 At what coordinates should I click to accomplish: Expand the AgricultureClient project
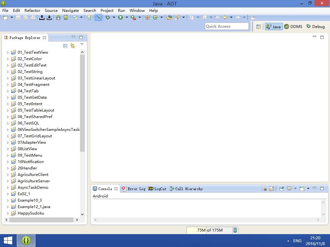point(8,175)
